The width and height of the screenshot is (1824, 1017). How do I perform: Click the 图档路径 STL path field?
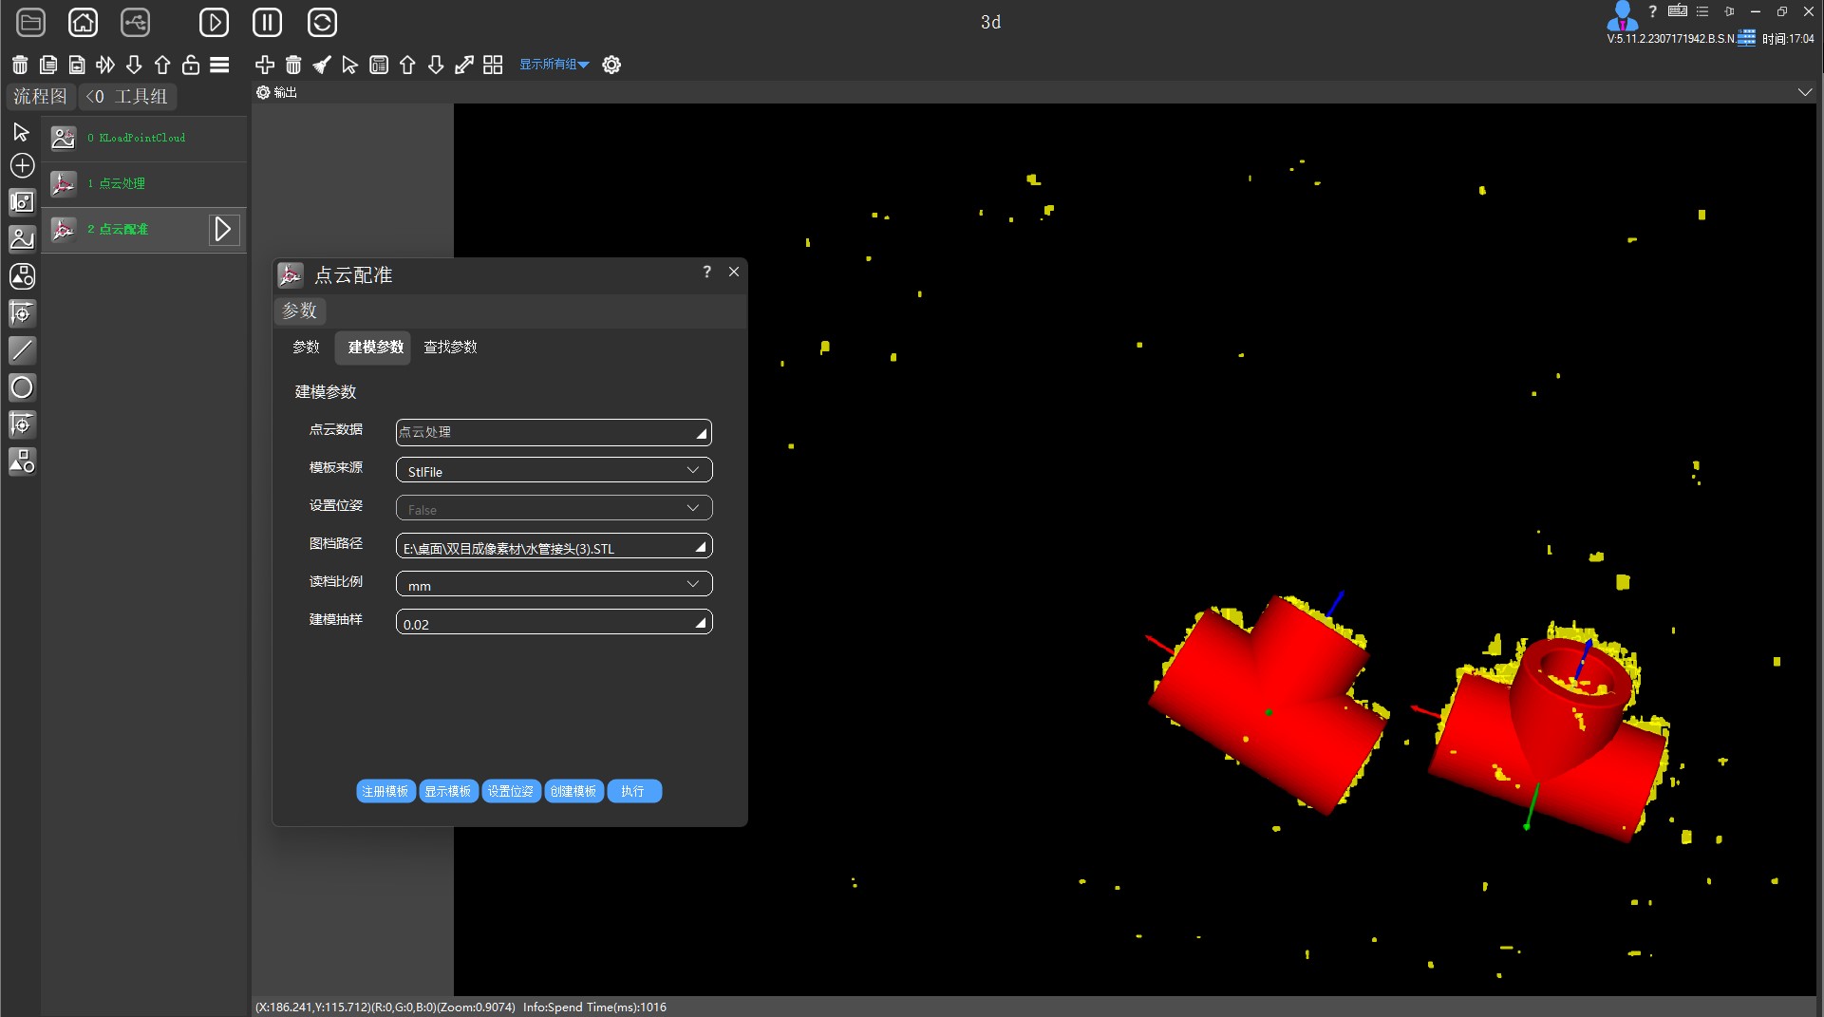(554, 546)
